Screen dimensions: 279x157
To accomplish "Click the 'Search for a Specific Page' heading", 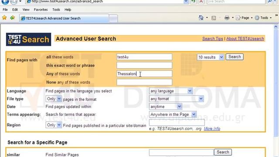I will coord(37,143).
